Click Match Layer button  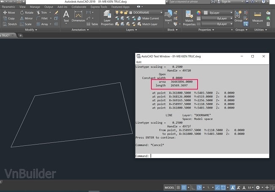click(x=148, y=24)
